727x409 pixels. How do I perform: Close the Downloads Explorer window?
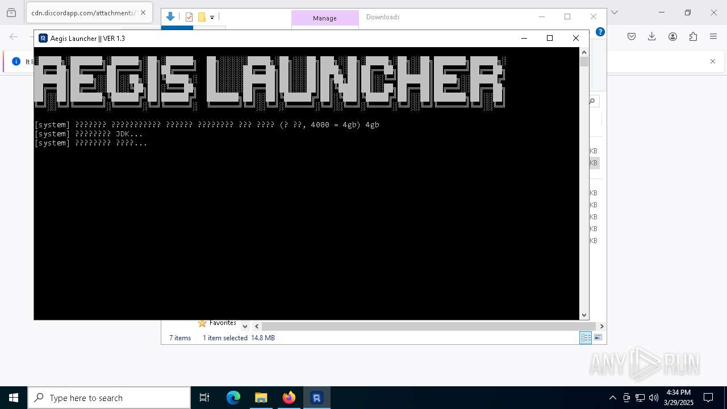[594, 16]
